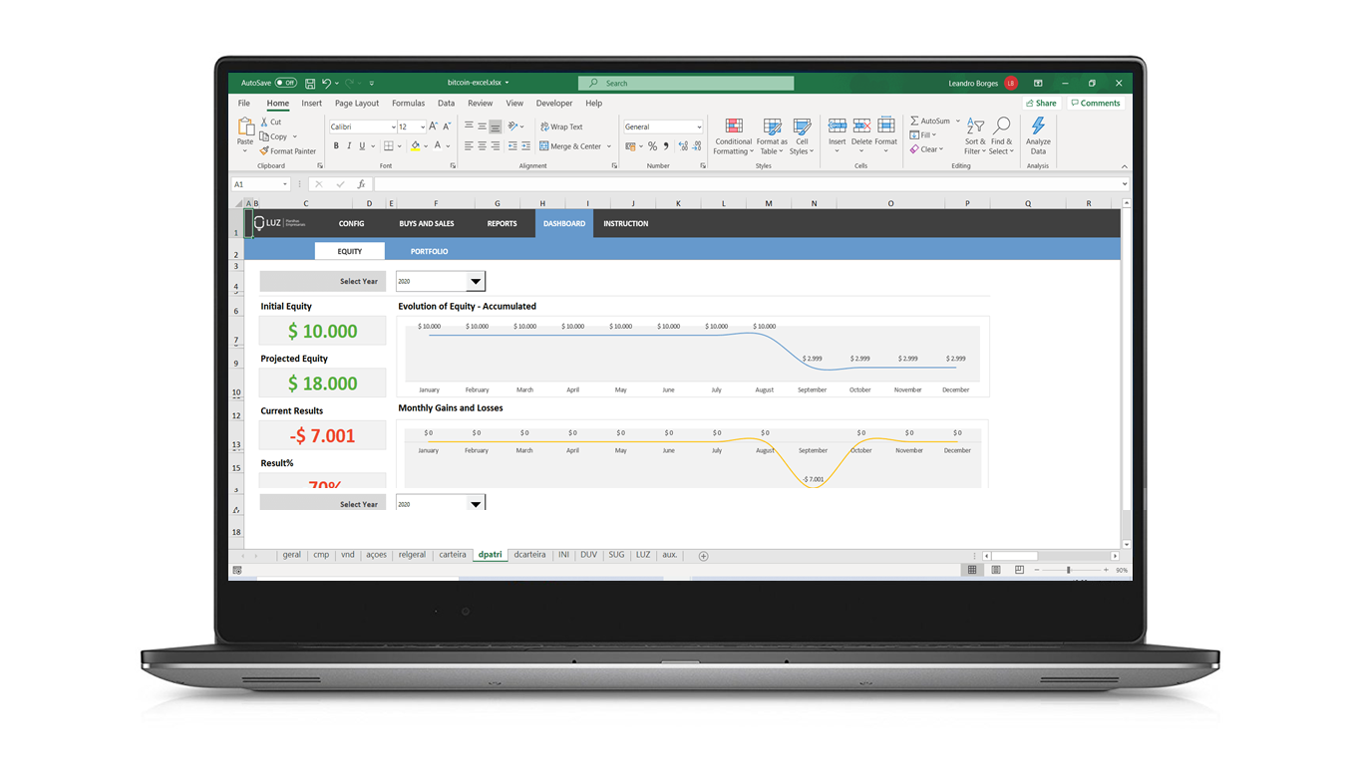Click the Undo arrow icon

(326, 83)
